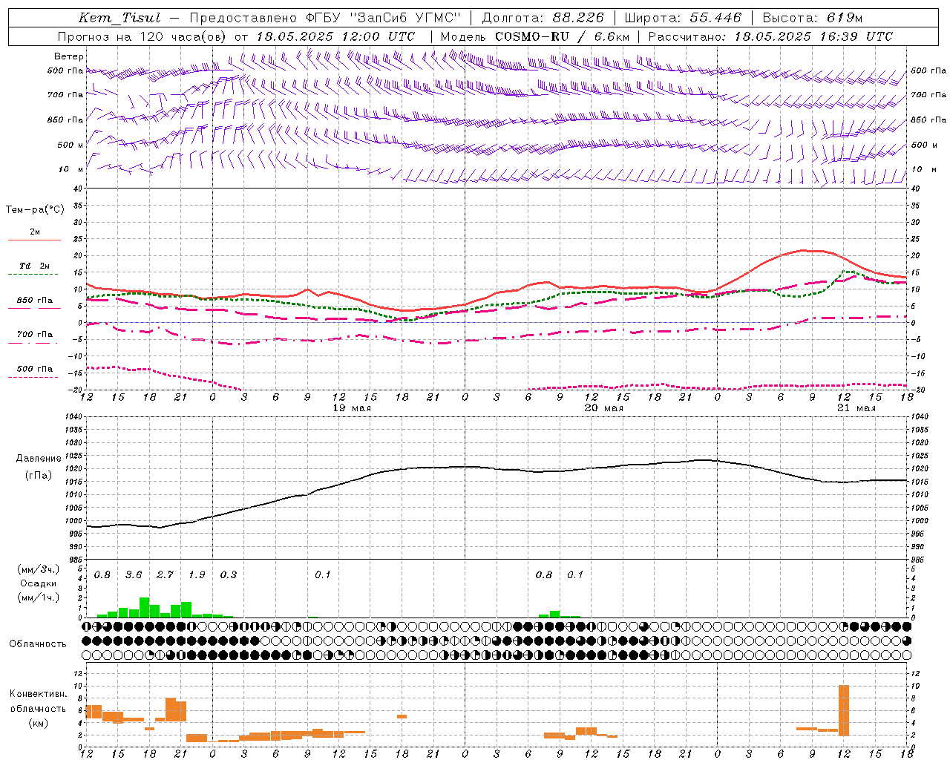Image resolution: width=950 pixels, height=760 pixels.
Task: Click the '850 гПа' temperature legend entry
Action: 34,303
